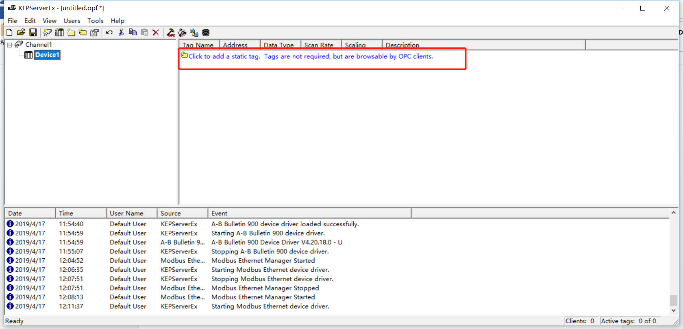Click the 12:06:35 time cell

pyautogui.click(x=71, y=270)
